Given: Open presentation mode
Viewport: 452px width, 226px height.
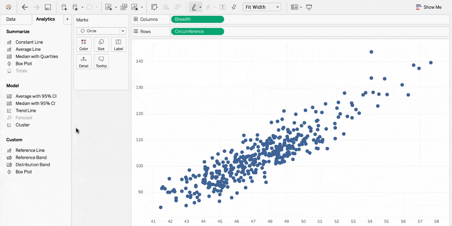Looking at the screenshot, I should tap(309, 7).
